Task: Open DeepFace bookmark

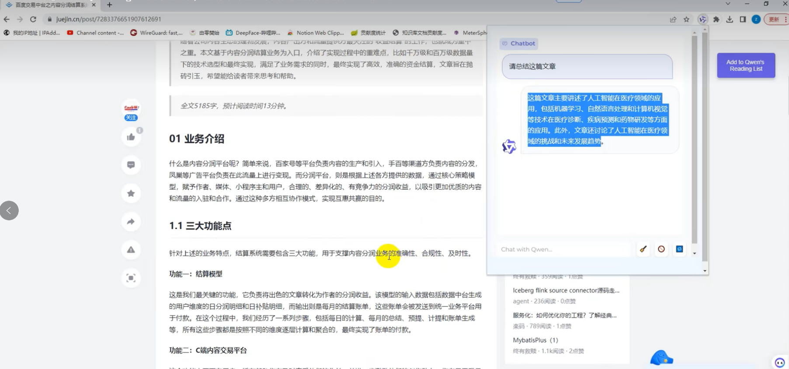Action: [253, 33]
